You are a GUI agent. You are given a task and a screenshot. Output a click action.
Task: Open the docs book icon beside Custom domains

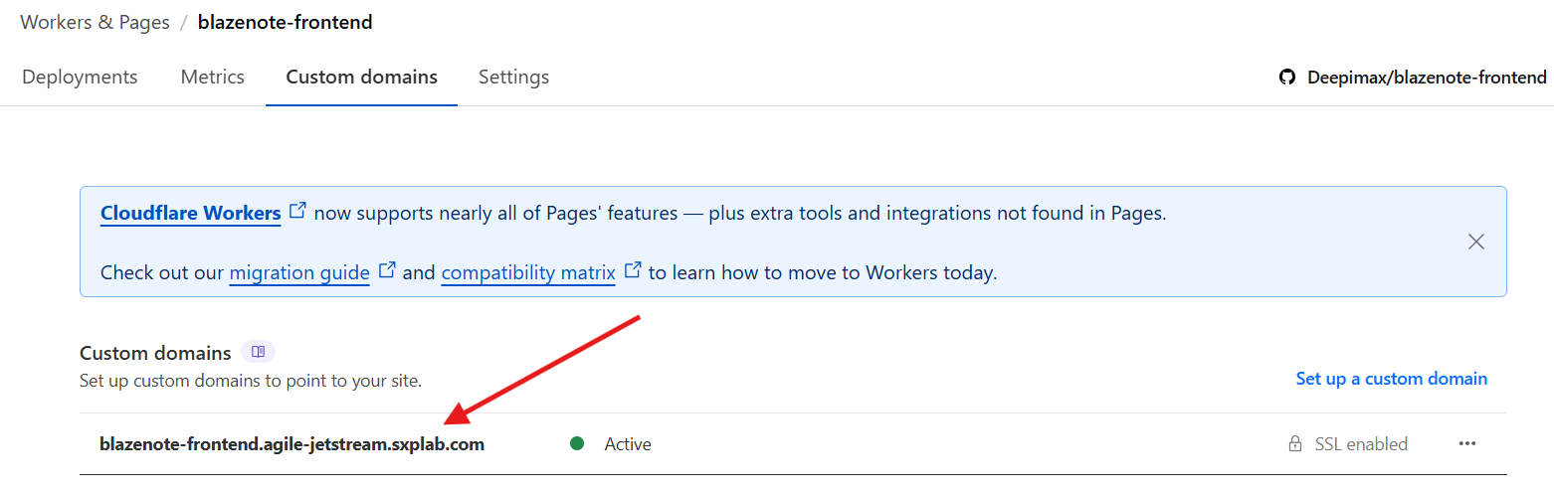point(258,352)
